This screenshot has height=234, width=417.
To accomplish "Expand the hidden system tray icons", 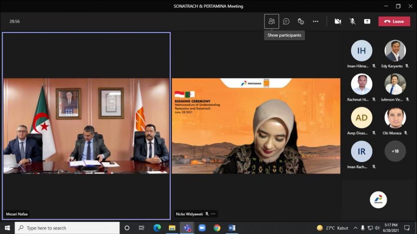I will point(355,228).
